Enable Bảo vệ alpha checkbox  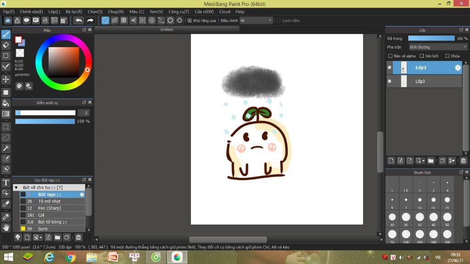(x=390, y=56)
